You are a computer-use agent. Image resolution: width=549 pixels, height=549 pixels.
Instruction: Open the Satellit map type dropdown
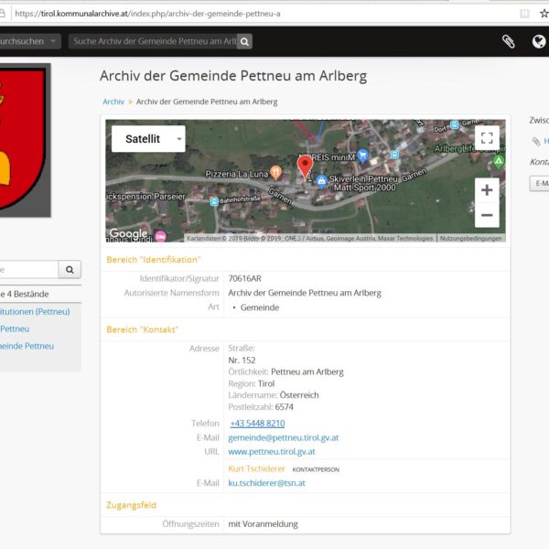(148, 139)
